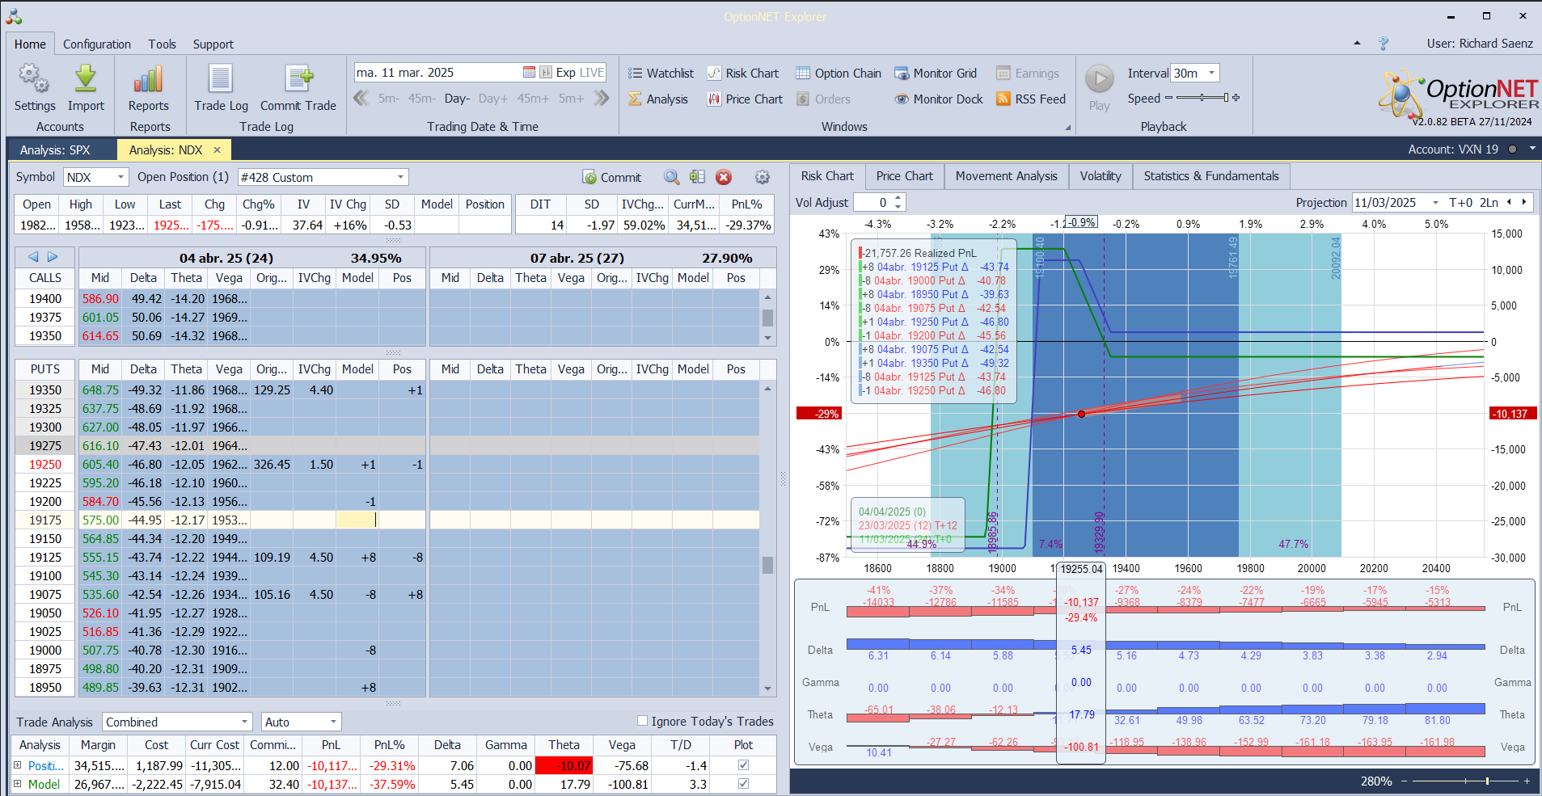Click the Vol Adjust spinner up arrow
Viewport: 1542px width, 796px height.
pos(898,198)
